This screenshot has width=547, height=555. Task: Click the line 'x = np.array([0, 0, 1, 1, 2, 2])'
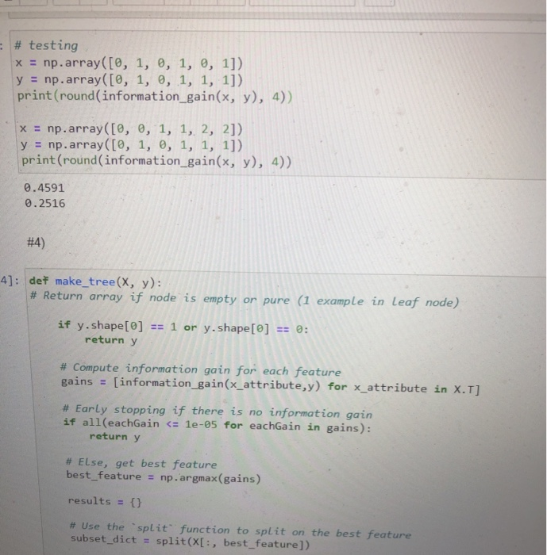[131, 128]
